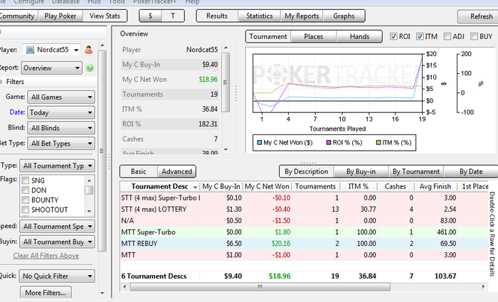Group results By Tournament
The height and width of the screenshot is (302, 498).
pos(416,172)
